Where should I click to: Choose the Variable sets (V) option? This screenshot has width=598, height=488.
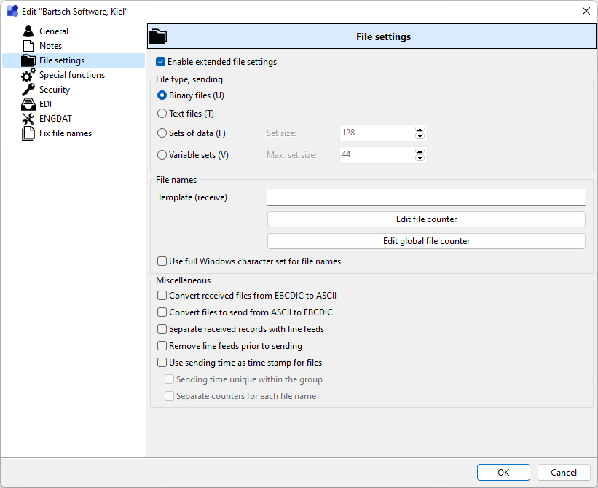click(162, 155)
